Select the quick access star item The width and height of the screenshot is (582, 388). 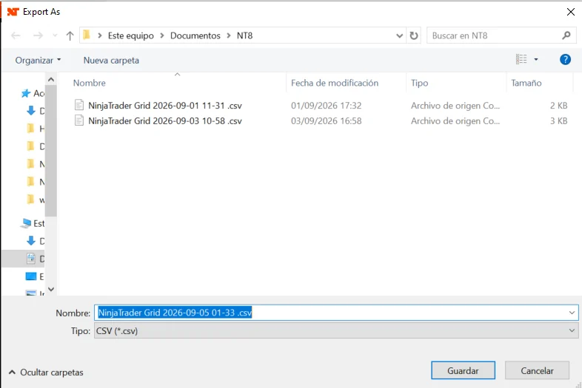[x=33, y=93]
